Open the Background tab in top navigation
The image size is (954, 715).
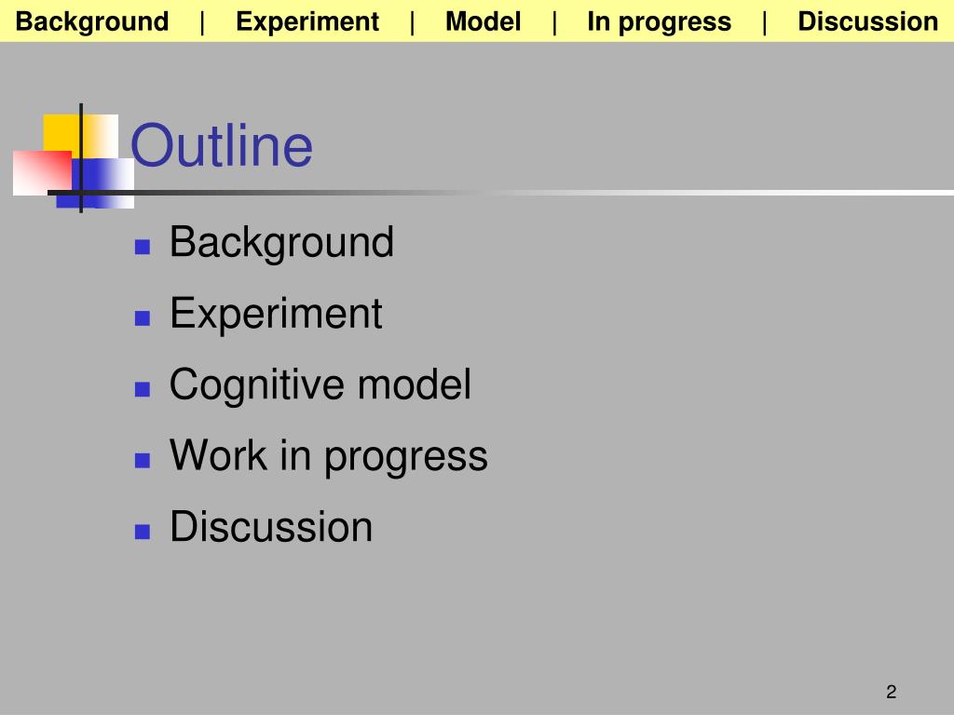tap(92, 22)
